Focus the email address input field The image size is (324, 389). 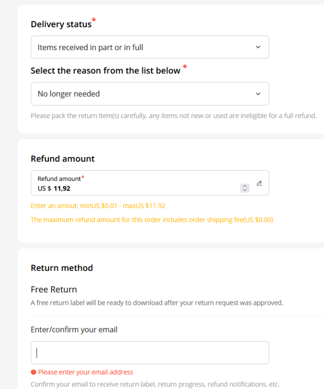point(150,353)
